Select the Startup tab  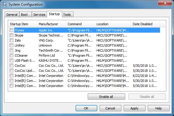point(54,14)
